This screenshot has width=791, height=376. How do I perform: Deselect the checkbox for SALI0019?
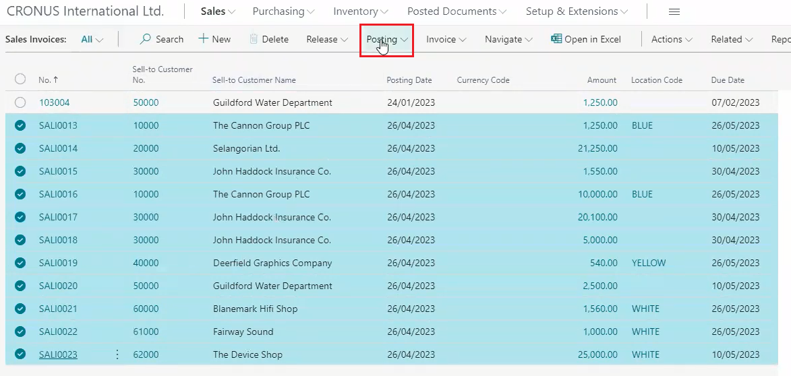tap(20, 263)
